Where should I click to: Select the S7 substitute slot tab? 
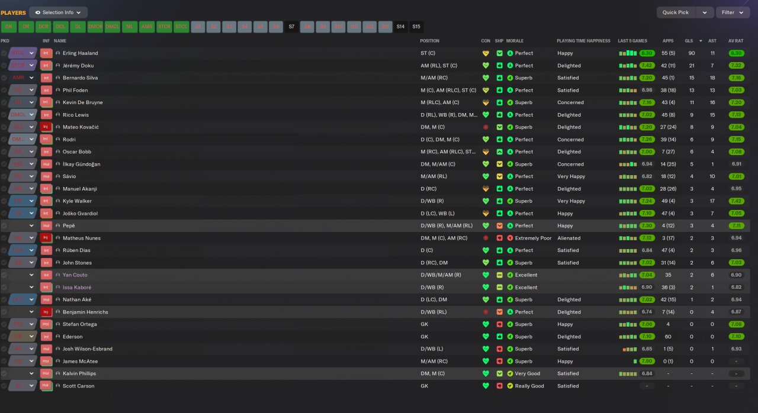point(291,27)
